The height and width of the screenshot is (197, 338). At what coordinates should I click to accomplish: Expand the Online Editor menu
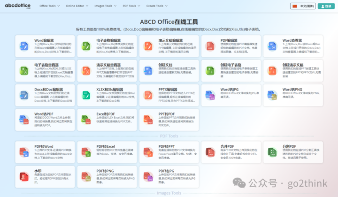click(77, 6)
